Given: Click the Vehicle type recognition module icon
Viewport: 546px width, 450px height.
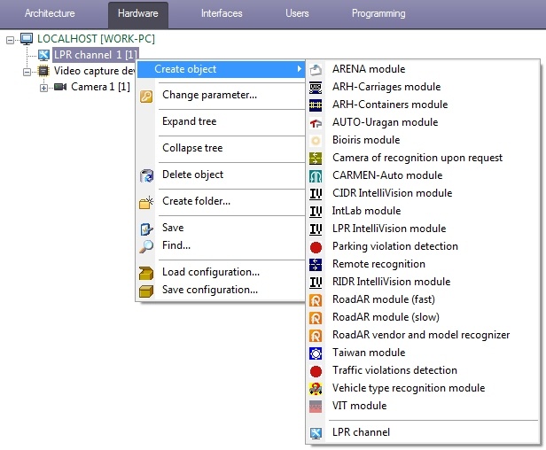Looking at the screenshot, I should point(316,388).
